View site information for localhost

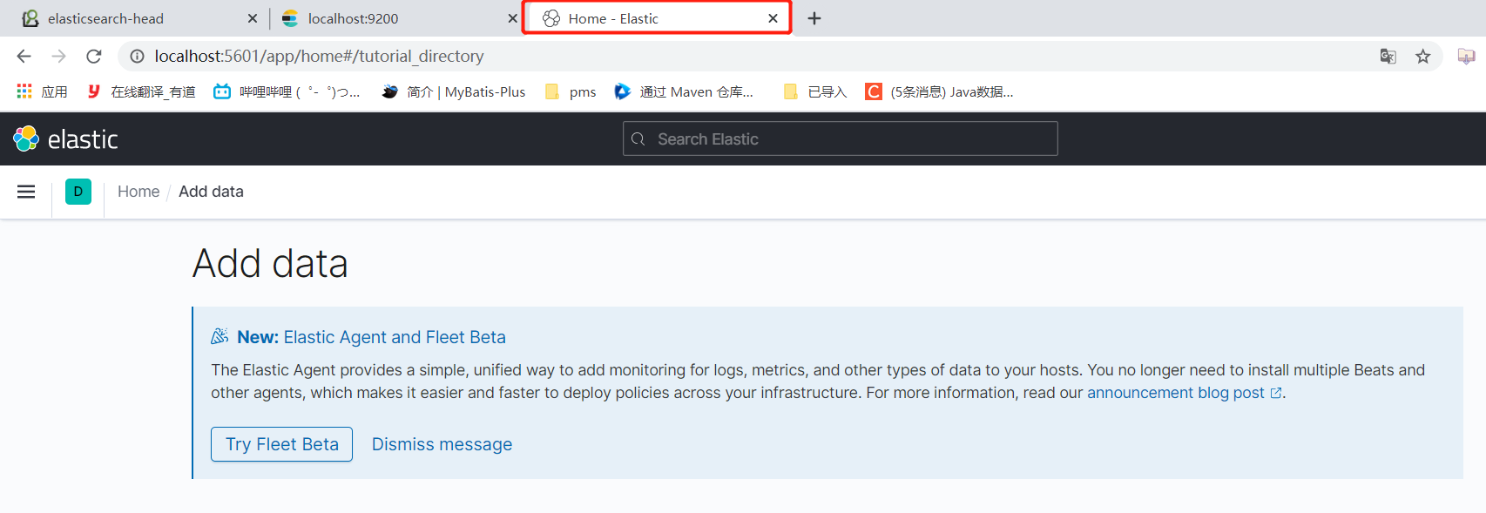point(138,57)
